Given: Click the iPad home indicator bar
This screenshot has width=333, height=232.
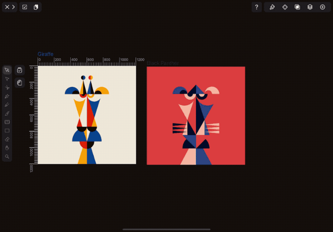Looking at the screenshot, I should (166, 229).
